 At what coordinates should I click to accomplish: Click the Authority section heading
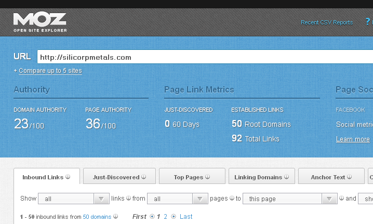32,90
